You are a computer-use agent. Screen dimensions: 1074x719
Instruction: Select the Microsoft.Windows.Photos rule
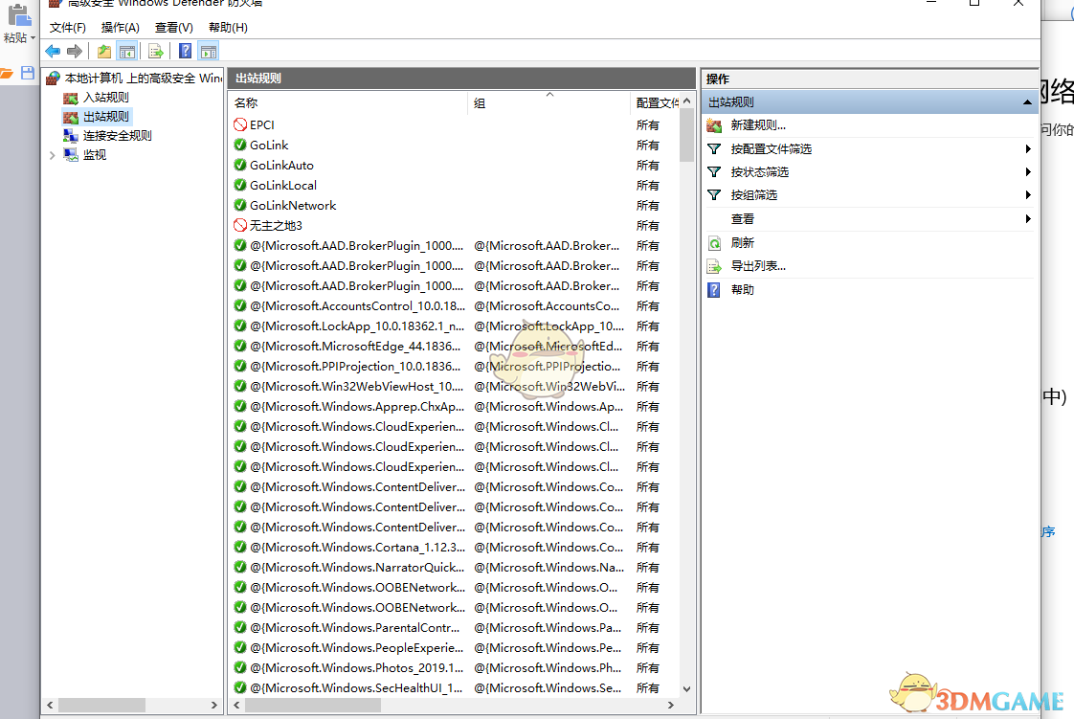(x=455, y=667)
